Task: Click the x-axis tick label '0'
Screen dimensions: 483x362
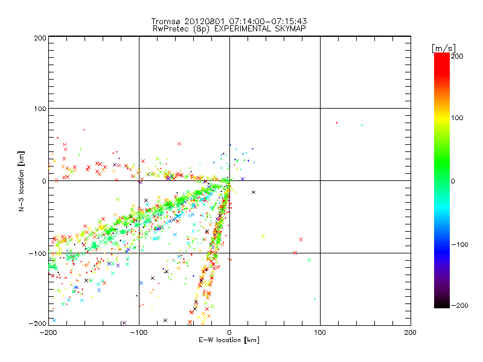Action: 229,332
